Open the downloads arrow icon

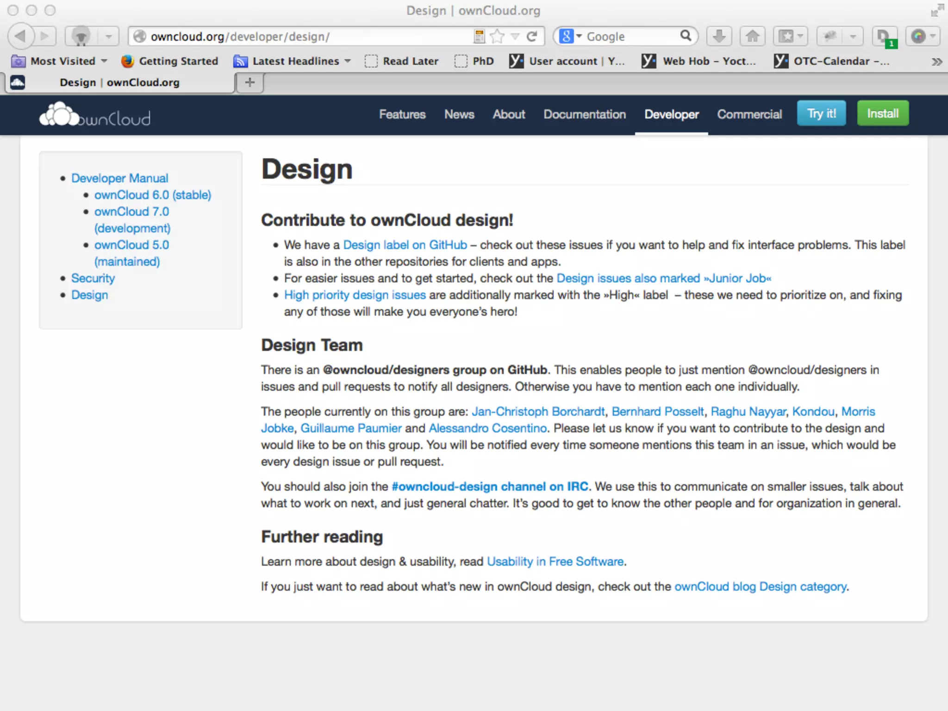click(x=719, y=36)
